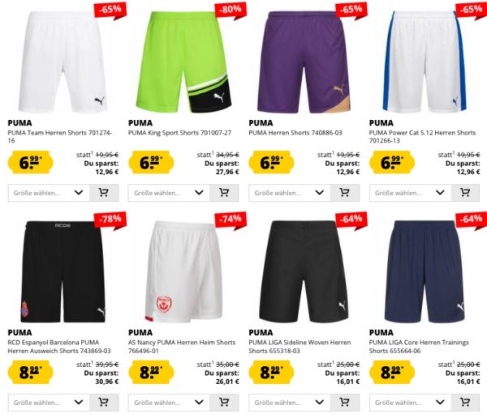The image size is (487, 418).
Task: Open size dropdown for PUMA Team Herren Shorts
Action: (49, 193)
